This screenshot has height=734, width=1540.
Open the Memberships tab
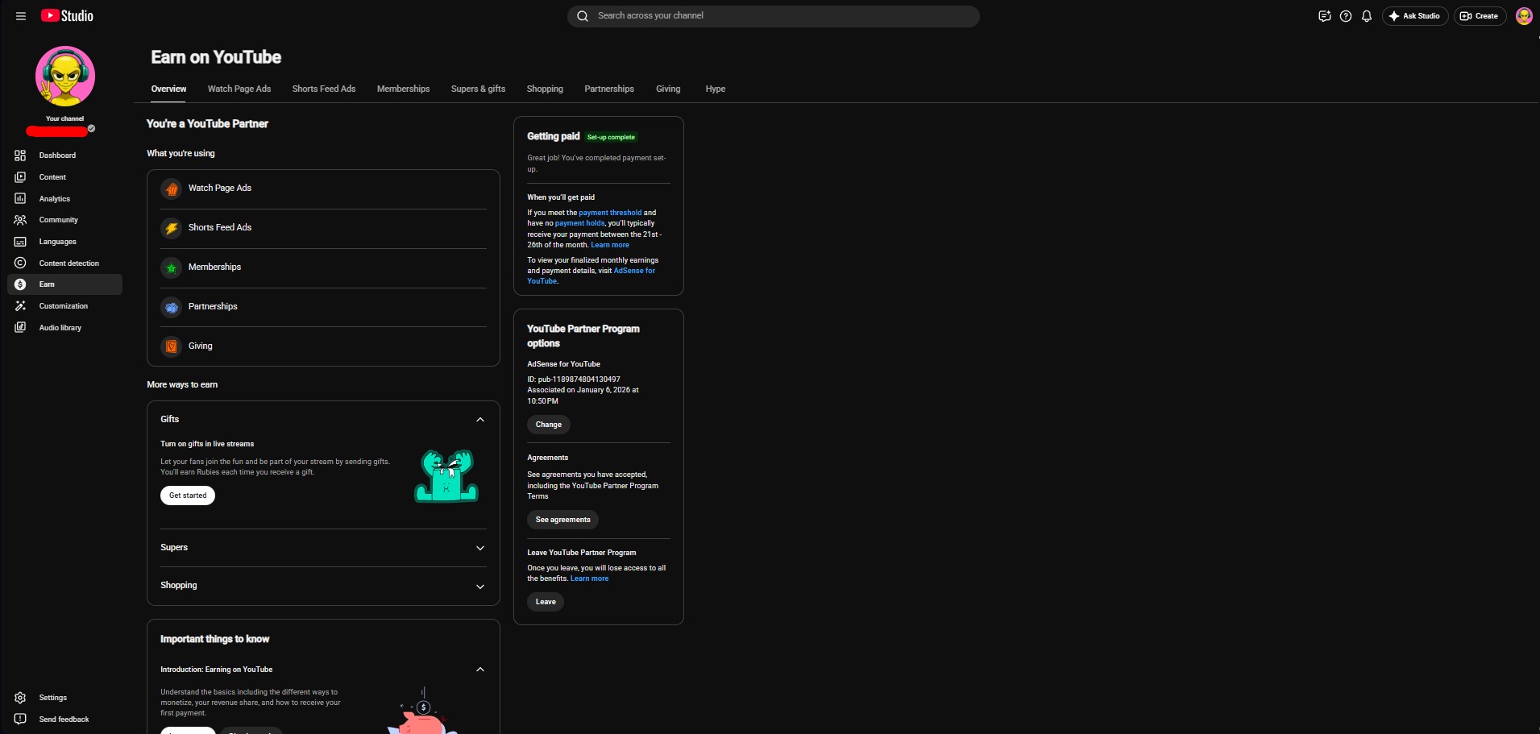403,89
